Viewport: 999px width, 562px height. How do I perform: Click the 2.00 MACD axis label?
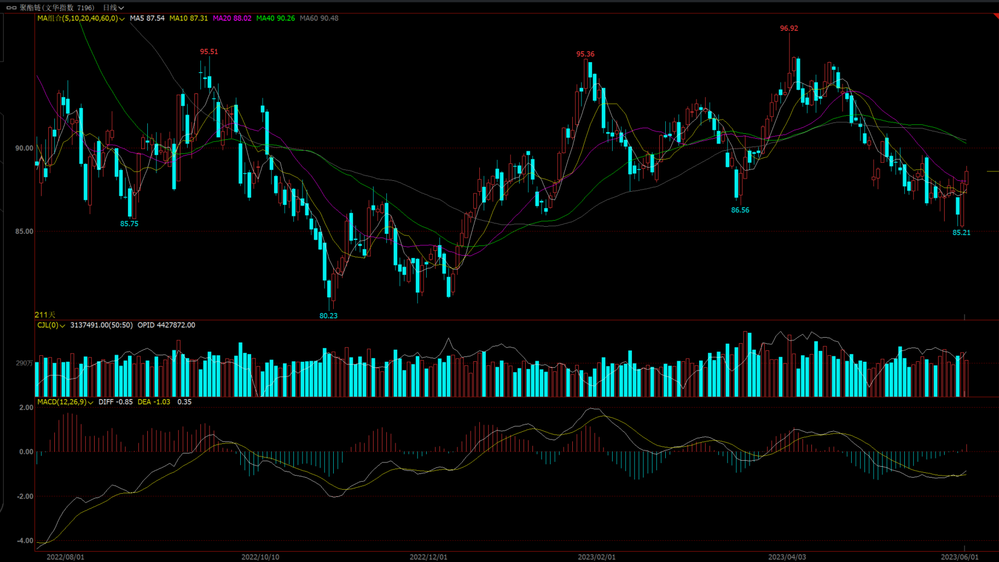pyautogui.click(x=27, y=408)
